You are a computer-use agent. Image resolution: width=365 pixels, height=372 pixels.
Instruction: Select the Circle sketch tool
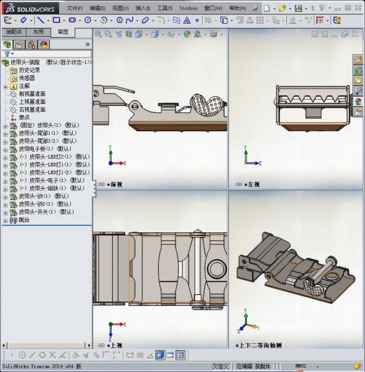(88, 20)
